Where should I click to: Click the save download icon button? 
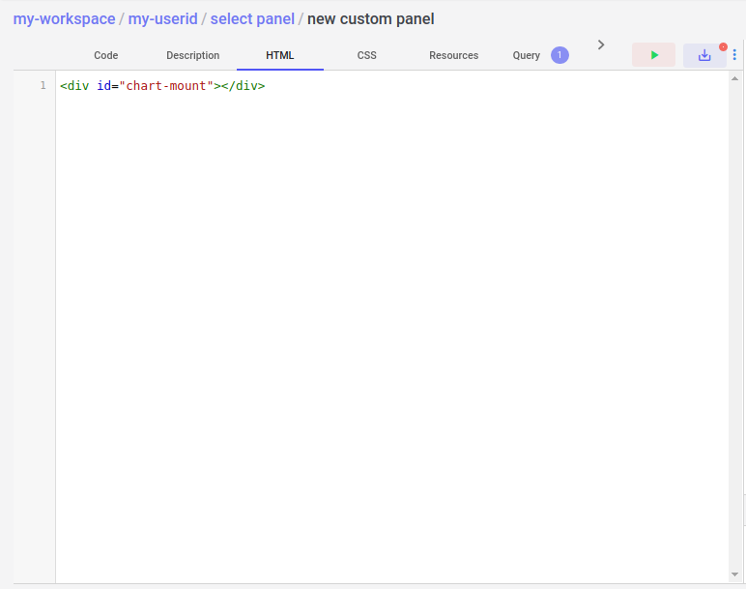click(x=704, y=55)
